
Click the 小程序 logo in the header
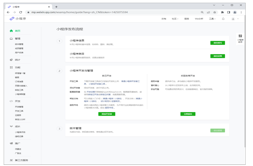coord(18,19)
